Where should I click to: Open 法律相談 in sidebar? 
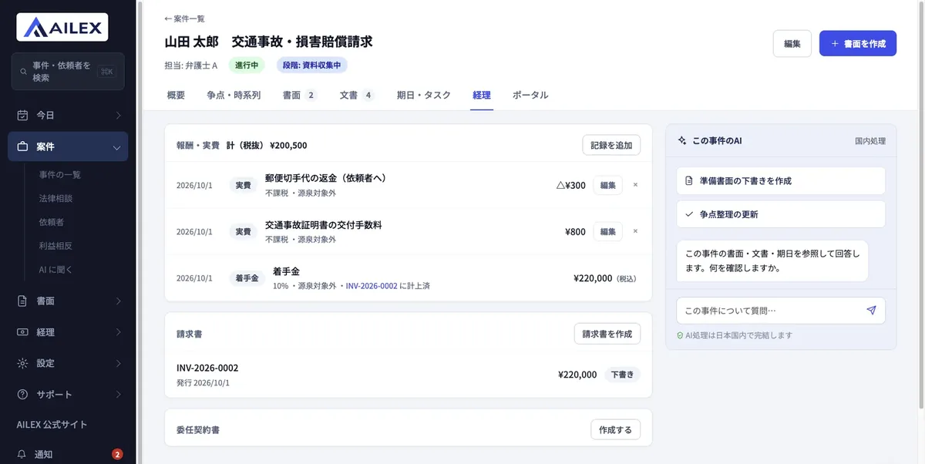tap(55, 199)
